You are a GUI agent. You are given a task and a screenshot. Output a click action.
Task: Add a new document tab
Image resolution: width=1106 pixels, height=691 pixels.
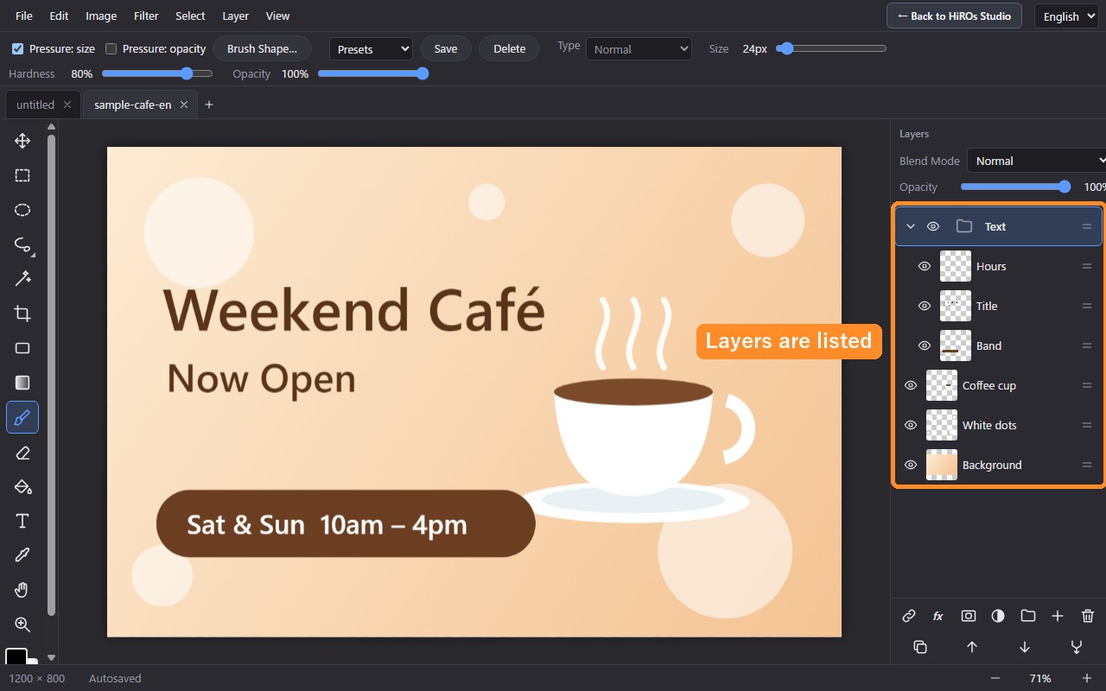coord(208,105)
